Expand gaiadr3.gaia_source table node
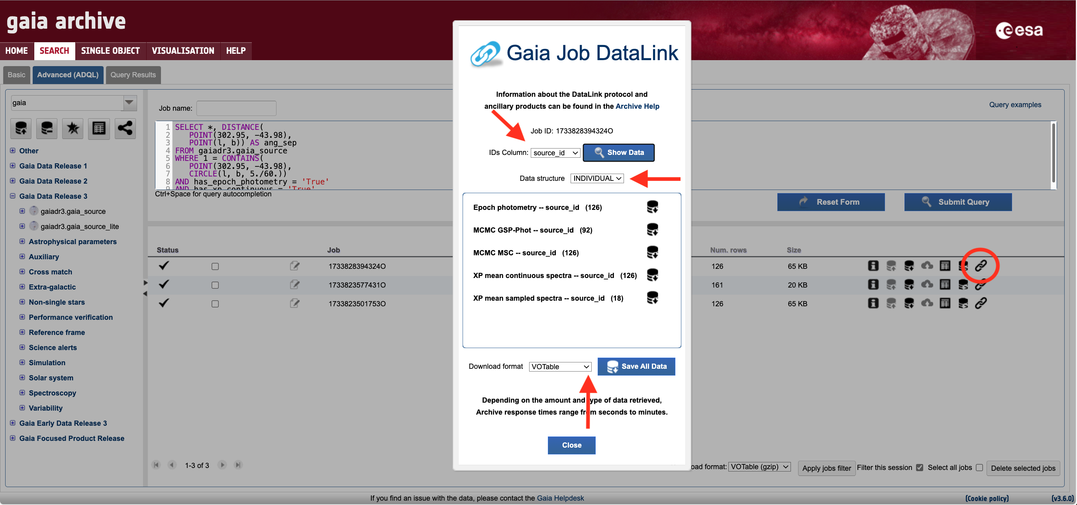The width and height of the screenshot is (1077, 505). pyautogui.click(x=22, y=211)
